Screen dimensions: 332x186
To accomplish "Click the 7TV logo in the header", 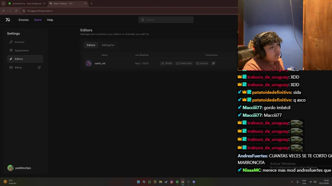I will point(8,20).
